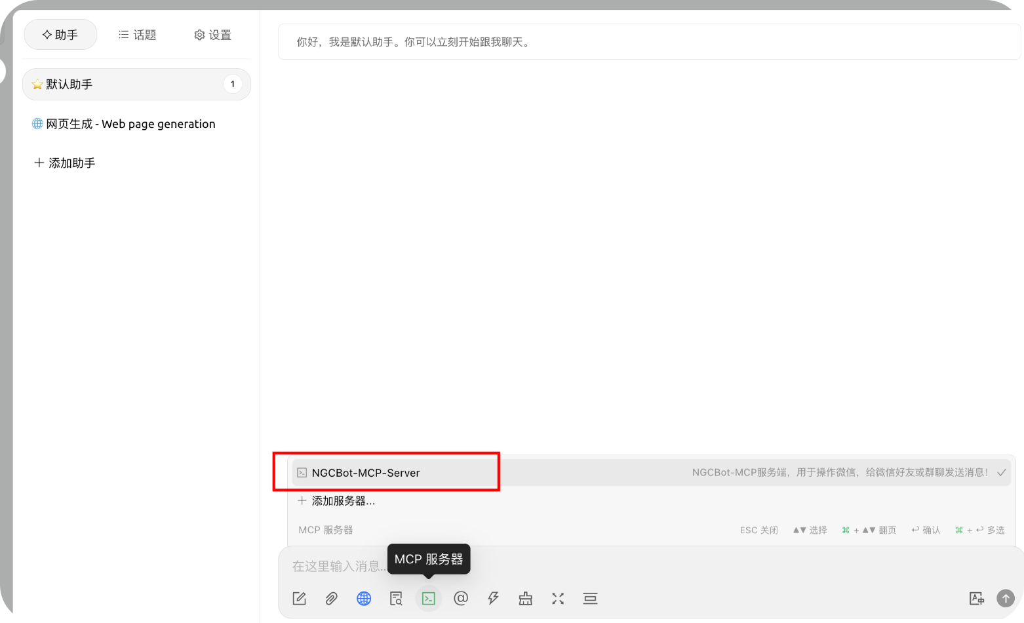Screen dimensions: 1024x623
Task: Toggle the green MCP server icon
Action: (428, 598)
